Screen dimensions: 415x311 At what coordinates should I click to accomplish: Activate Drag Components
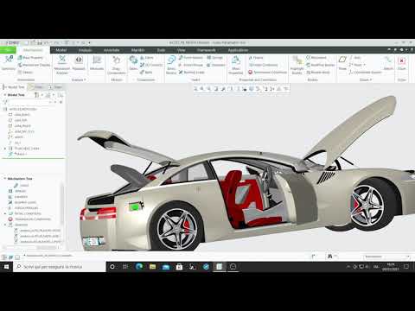coord(117,65)
